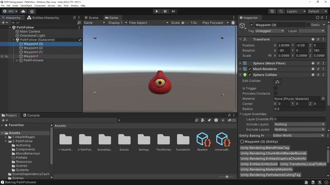Click the Unity.Entities.EntityGuid component tag
This screenshot has height=185, width=330.
point(259,164)
